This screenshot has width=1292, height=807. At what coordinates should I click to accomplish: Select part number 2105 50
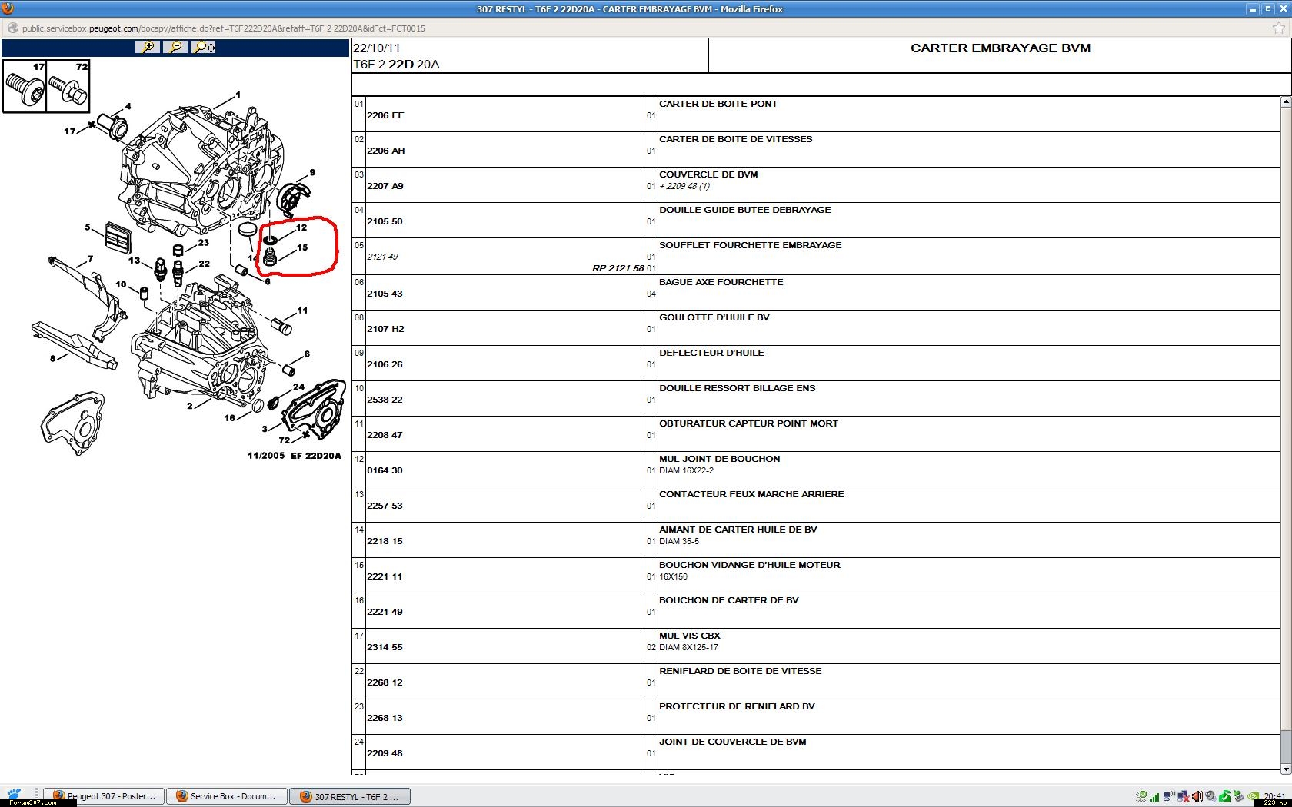(385, 221)
